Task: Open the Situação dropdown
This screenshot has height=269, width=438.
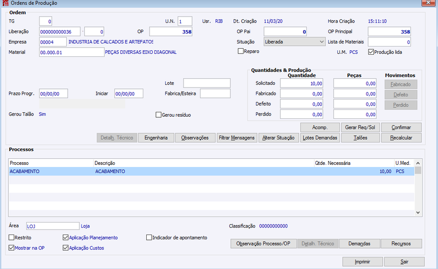Action: 295,42
